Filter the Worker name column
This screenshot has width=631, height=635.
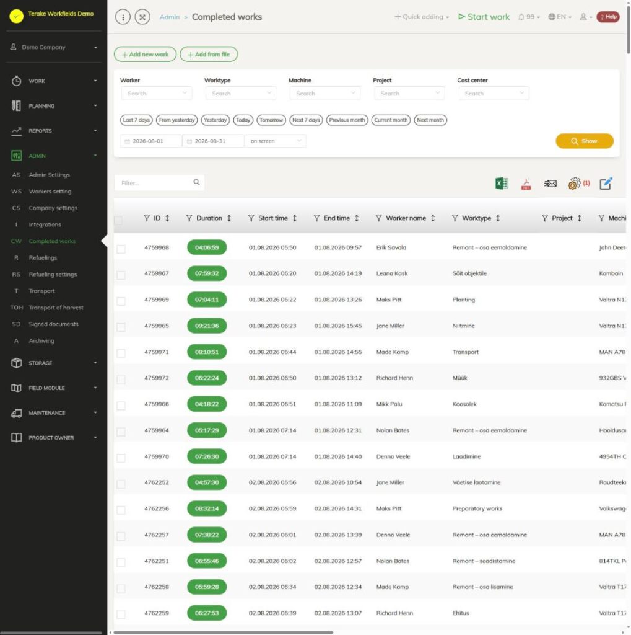pyautogui.click(x=378, y=218)
